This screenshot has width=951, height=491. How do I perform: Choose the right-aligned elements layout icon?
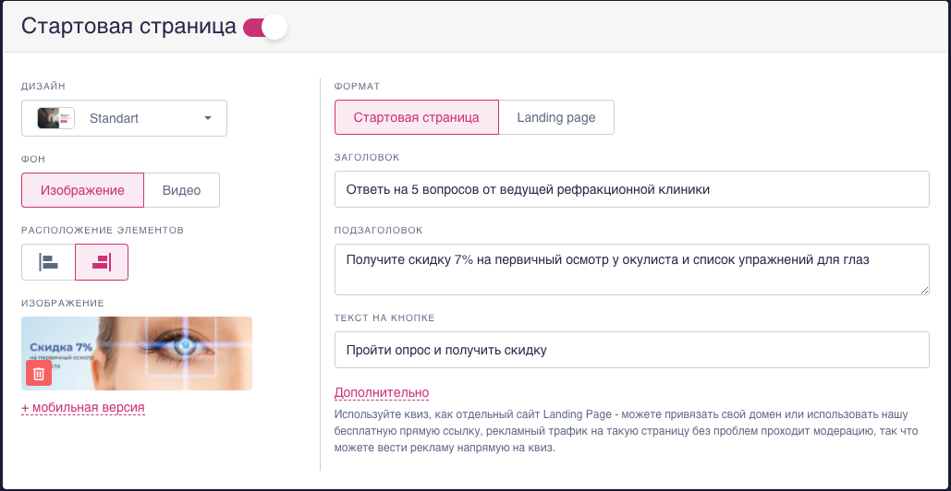pyautogui.click(x=102, y=262)
